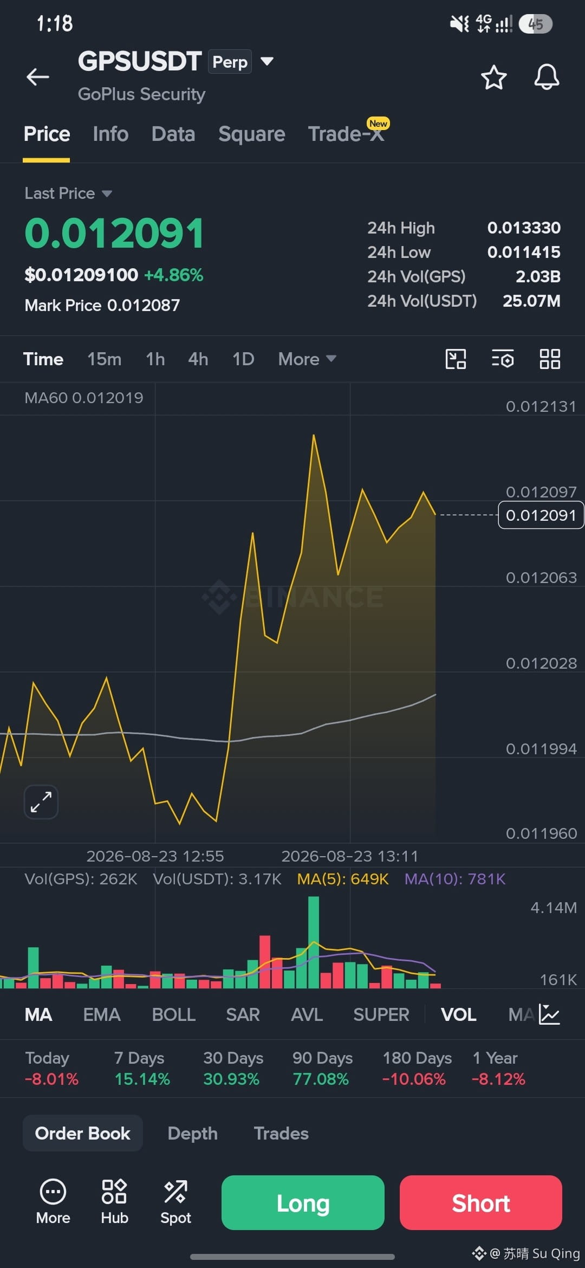585x1268 pixels.
Task: Tap the 24h Vol(USDT) value 25.07M
Action: pos(531,301)
